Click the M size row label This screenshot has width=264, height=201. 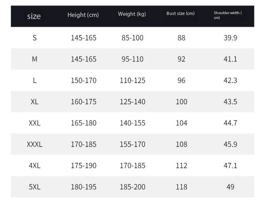[x=35, y=59]
